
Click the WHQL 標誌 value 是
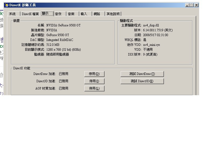click(x=145, y=40)
